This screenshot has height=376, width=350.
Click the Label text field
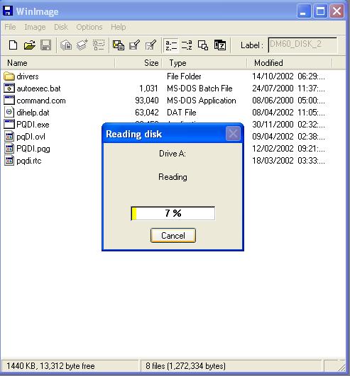coord(302,45)
